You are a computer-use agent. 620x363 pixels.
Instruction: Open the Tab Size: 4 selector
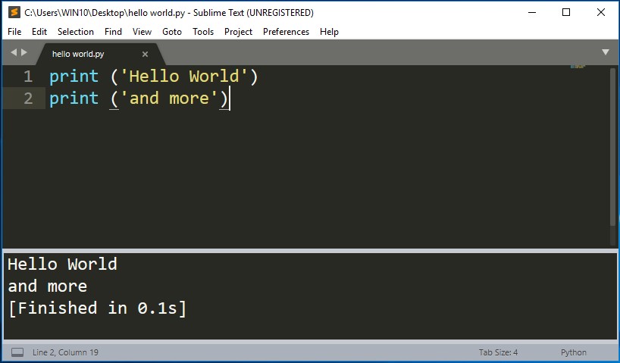[x=498, y=352]
